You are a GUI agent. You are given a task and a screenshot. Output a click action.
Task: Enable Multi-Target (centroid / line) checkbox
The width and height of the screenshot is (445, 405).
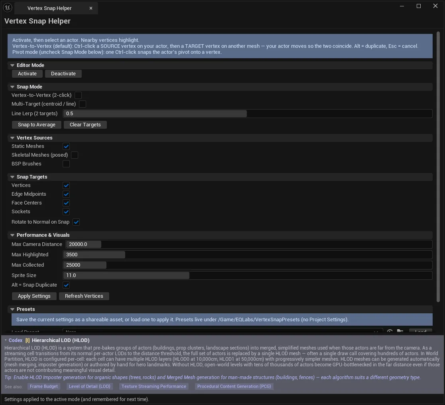point(83,104)
